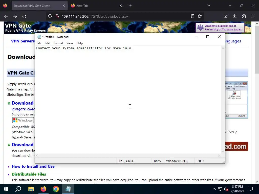This screenshot has height=194, width=259.
Task: Click the insecure connection padlock icon
Action: click(57, 16)
